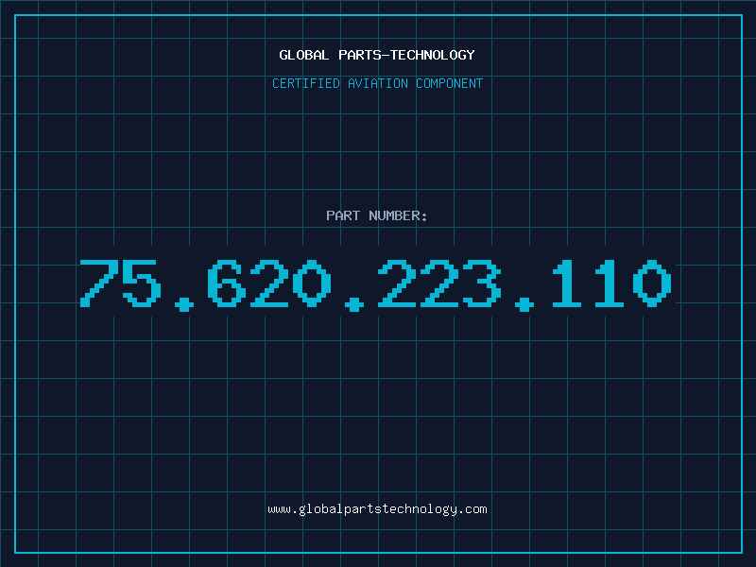Open the www.globalpartstechnology.com link

click(x=377, y=509)
